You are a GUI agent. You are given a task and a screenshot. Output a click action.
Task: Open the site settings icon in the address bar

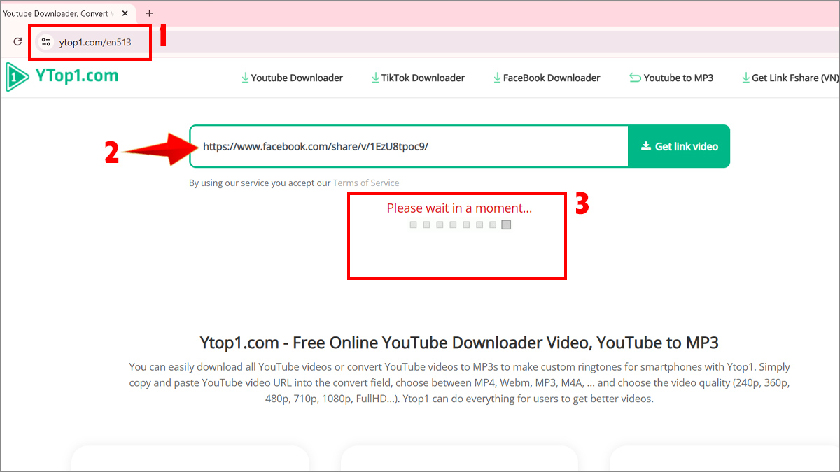point(45,41)
